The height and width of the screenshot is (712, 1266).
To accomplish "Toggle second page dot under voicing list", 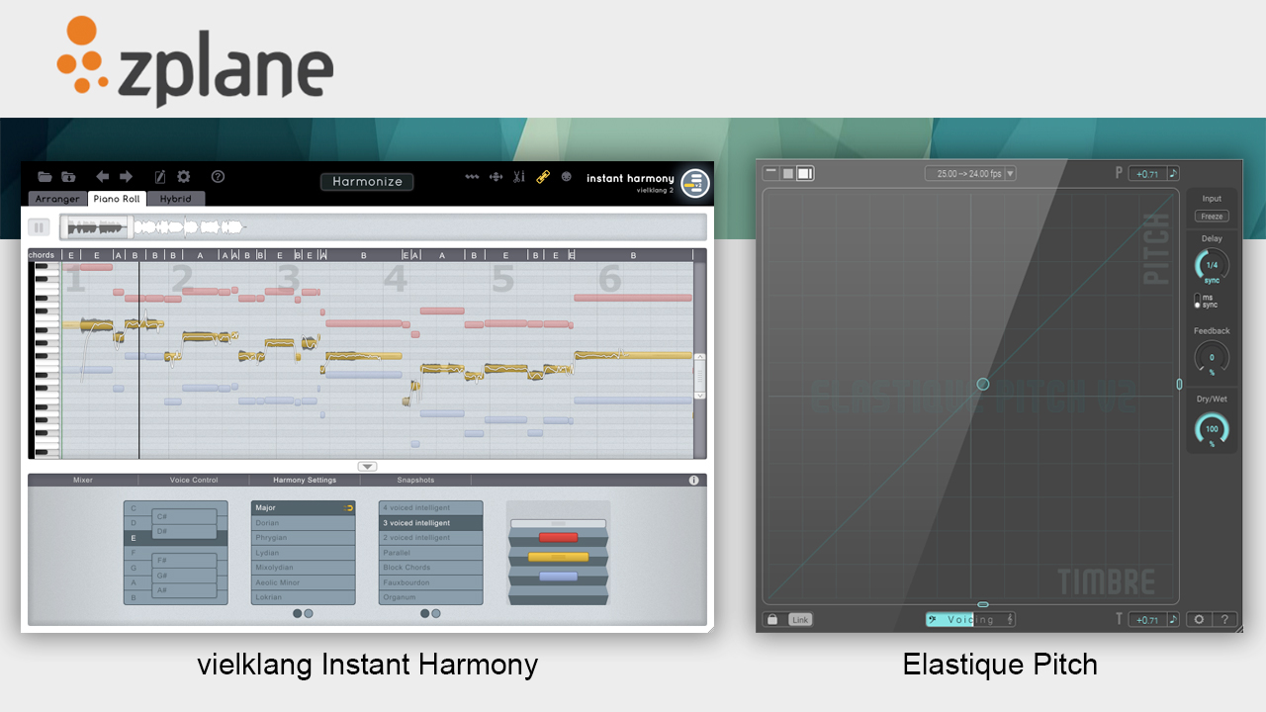I will point(436,613).
